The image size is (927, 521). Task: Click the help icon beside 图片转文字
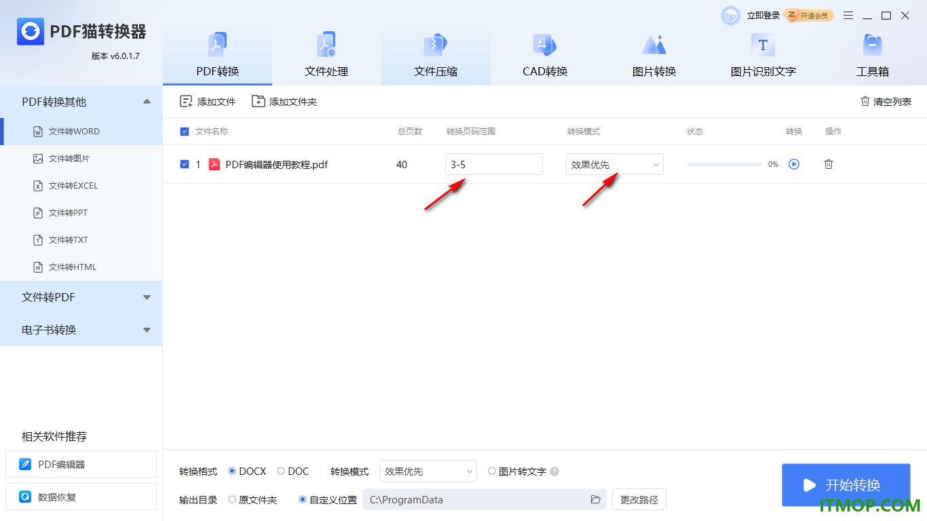click(554, 471)
